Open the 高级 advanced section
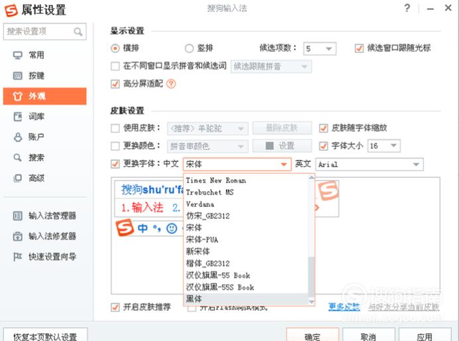The width and height of the screenshot is (459, 341). pyautogui.click(x=45, y=178)
